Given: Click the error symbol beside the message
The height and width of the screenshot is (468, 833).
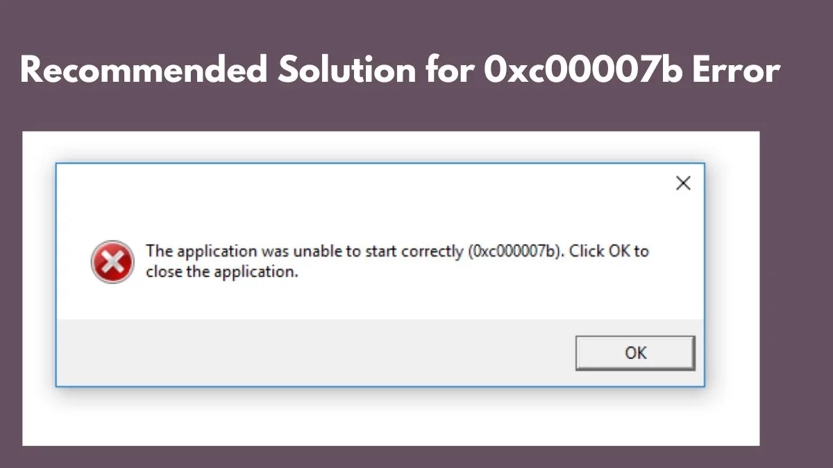Looking at the screenshot, I should tap(112, 262).
